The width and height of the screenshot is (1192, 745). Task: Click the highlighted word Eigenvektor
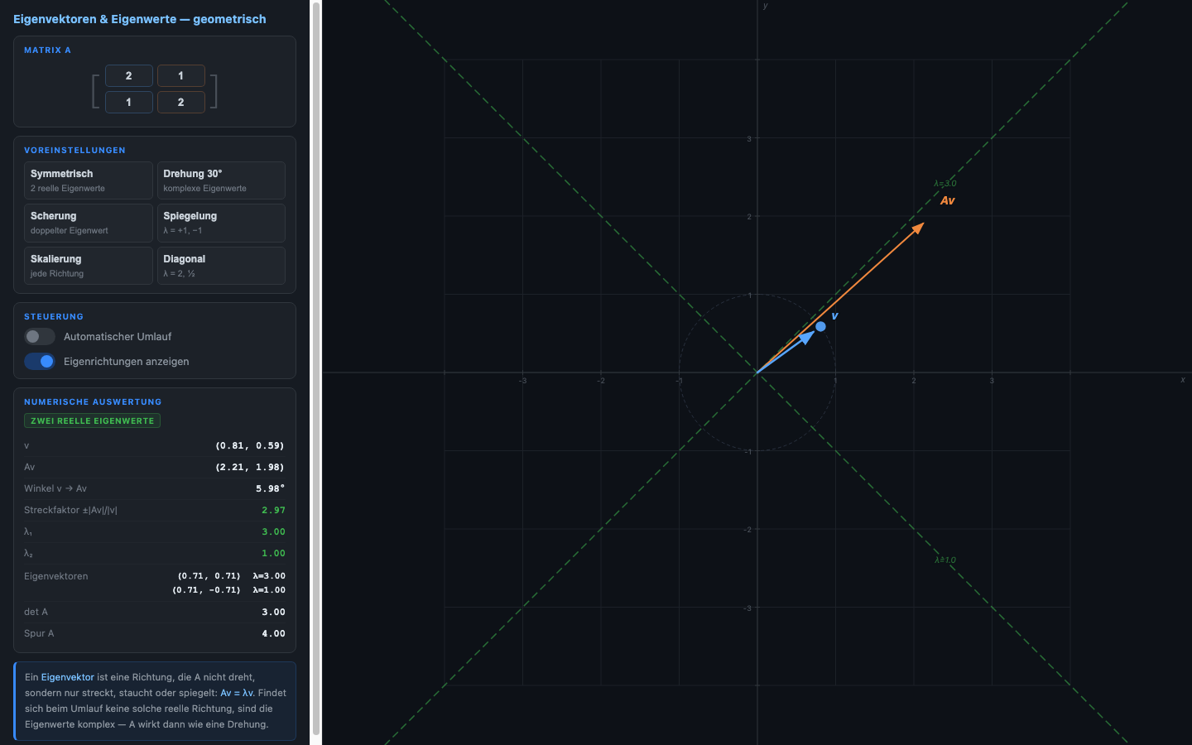(68, 677)
